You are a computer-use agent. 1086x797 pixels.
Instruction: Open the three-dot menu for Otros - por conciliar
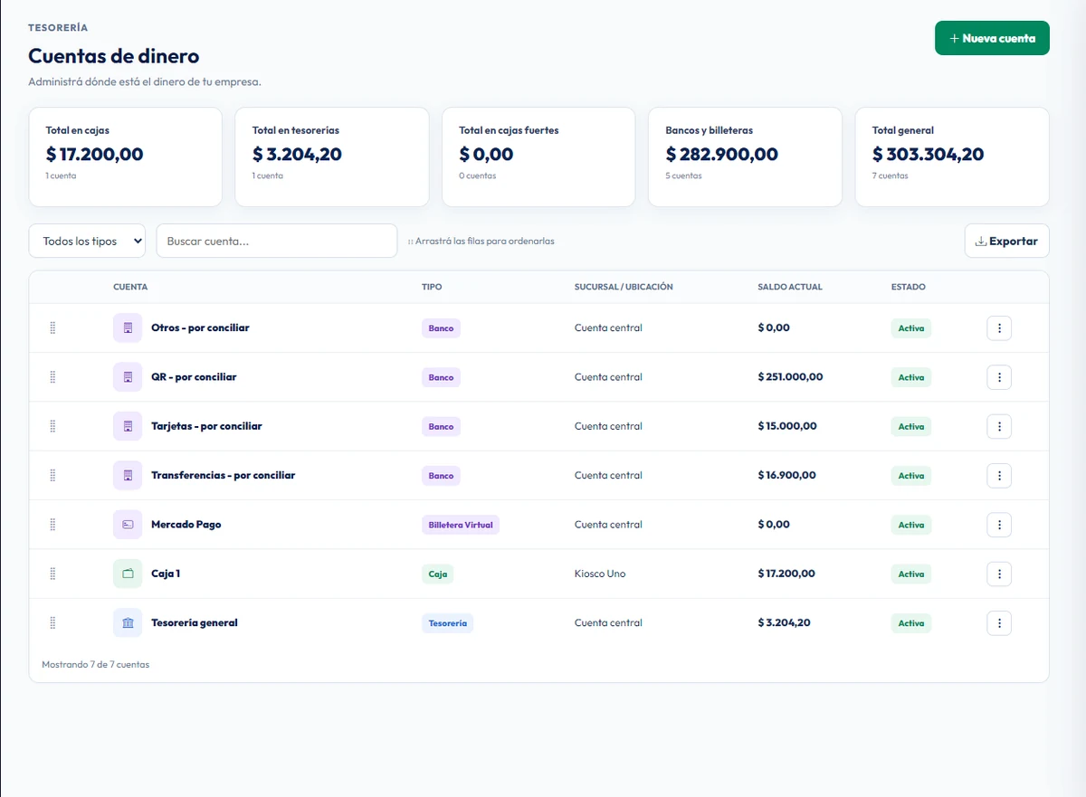pyautogui.click(x=999, y=328)
